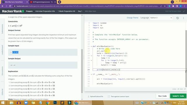Image resolution: width=187 pixels, height=105 pixels.
Task: Open the Discussions side tab
Action: tap(2, 71)
